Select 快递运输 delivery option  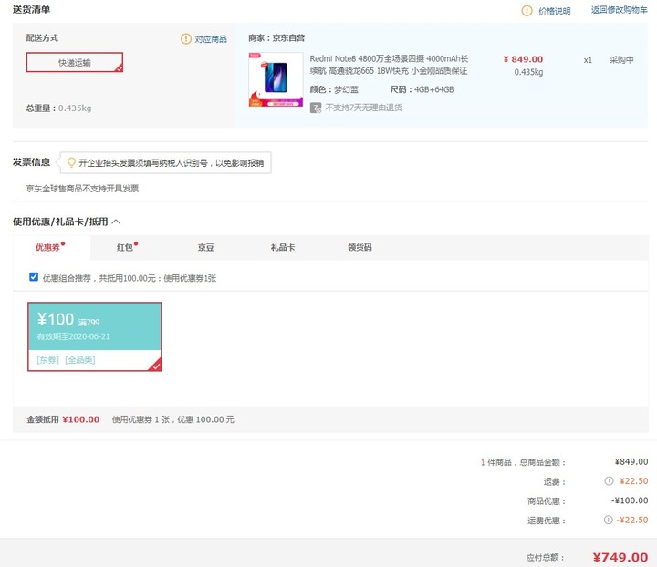click(75, 62)
